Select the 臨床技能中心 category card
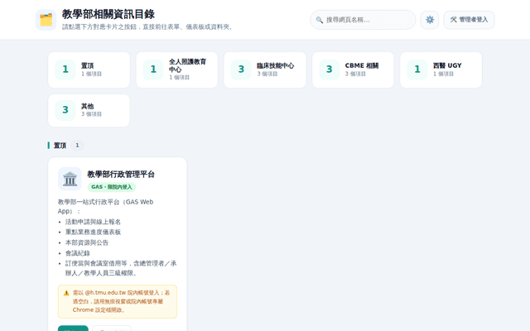 pyautogui.click(x=265, y=70)
